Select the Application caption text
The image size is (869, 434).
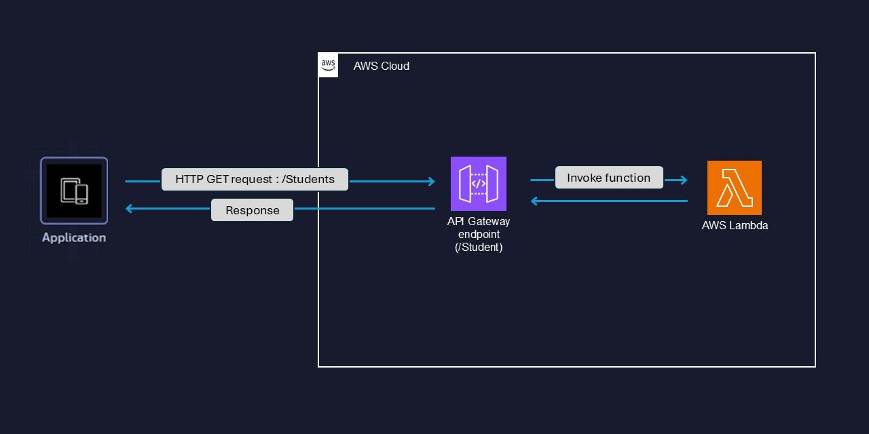[x=73, y=237]
